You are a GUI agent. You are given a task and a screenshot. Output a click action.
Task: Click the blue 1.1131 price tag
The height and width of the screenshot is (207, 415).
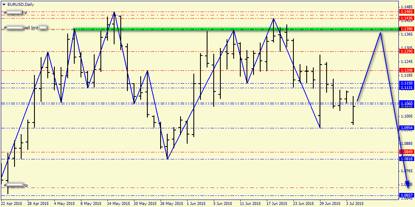click(x=406, y=88)
